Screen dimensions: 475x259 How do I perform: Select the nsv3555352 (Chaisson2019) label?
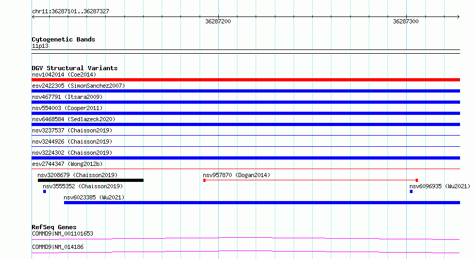pyautogui.click(x=83, y=186)
